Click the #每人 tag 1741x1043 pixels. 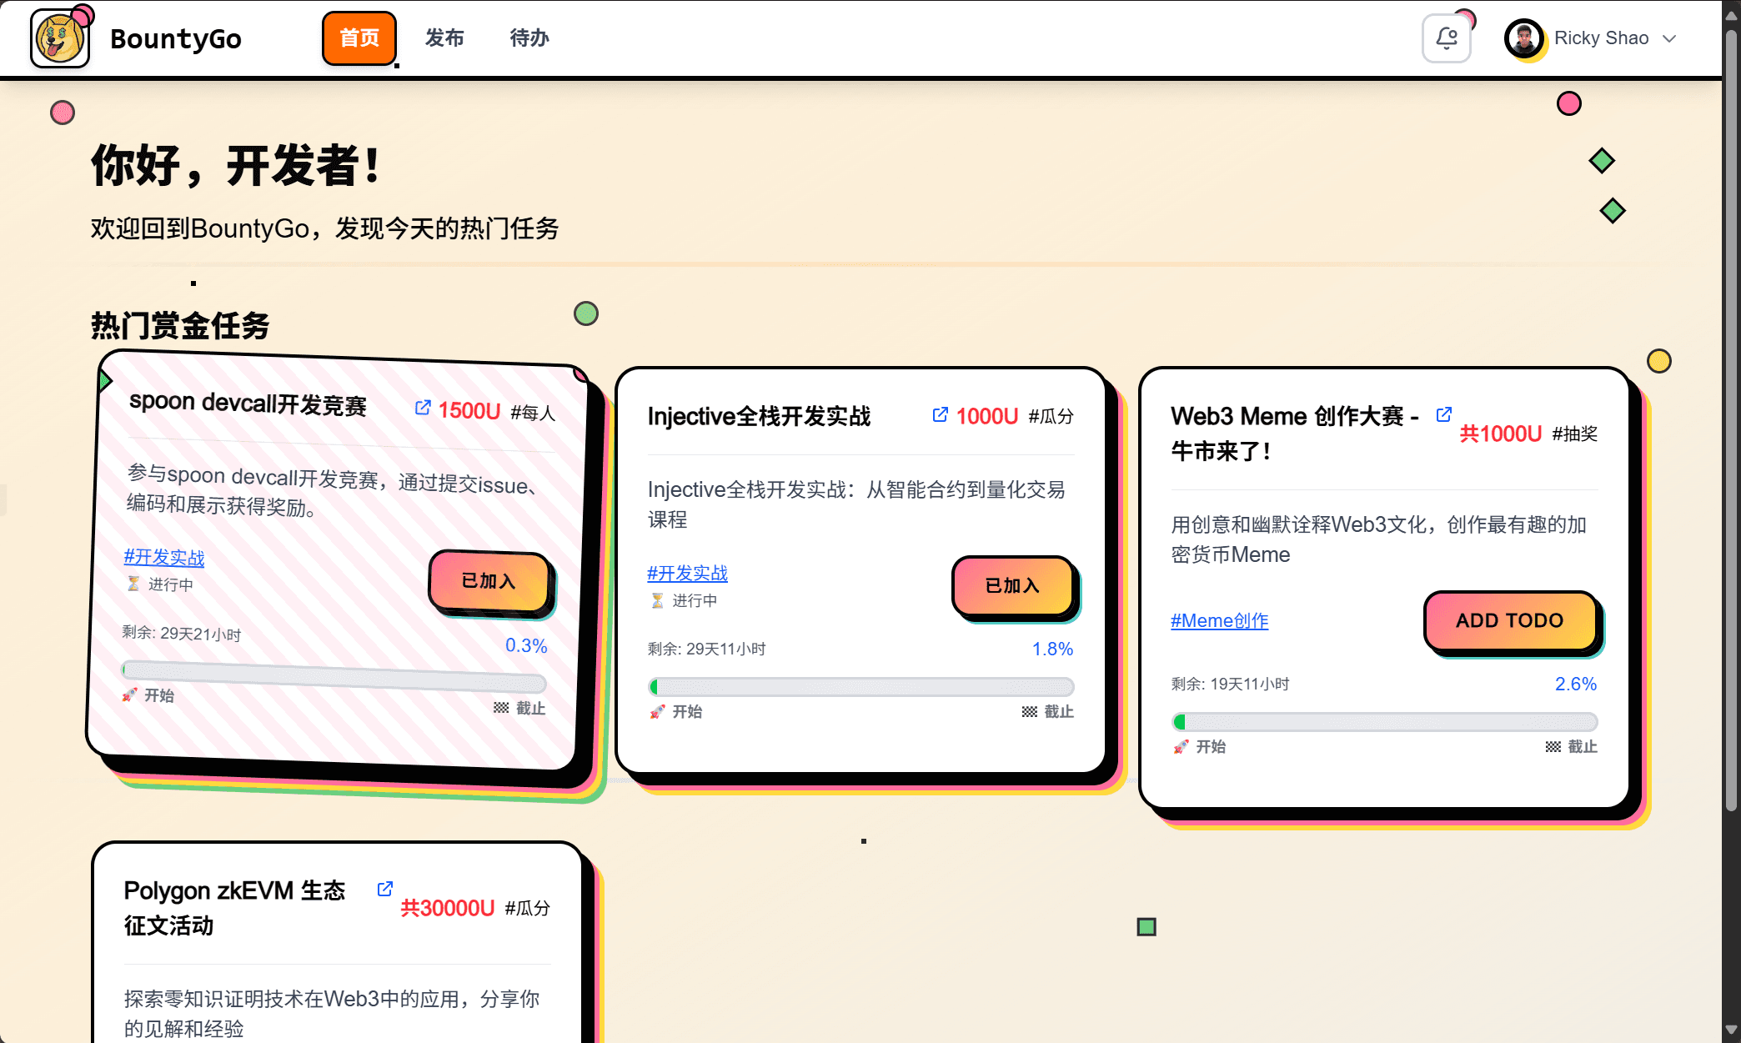533,413
